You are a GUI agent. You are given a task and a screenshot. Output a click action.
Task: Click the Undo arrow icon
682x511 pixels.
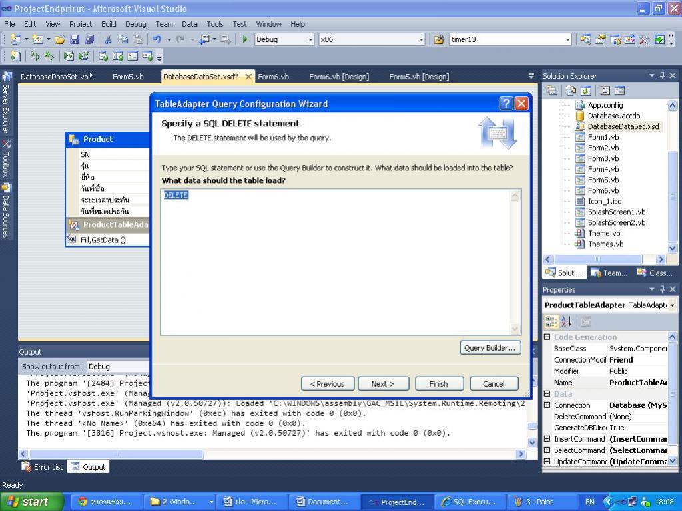(157, 39)
